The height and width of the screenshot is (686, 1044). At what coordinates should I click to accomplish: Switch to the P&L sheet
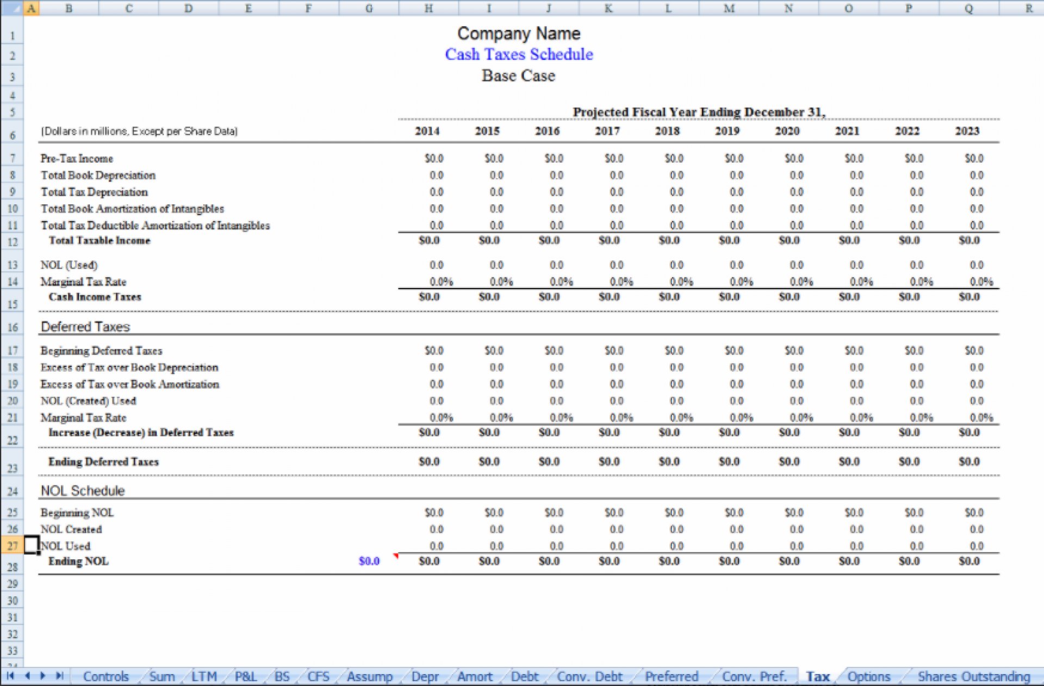tap(246, 676)
